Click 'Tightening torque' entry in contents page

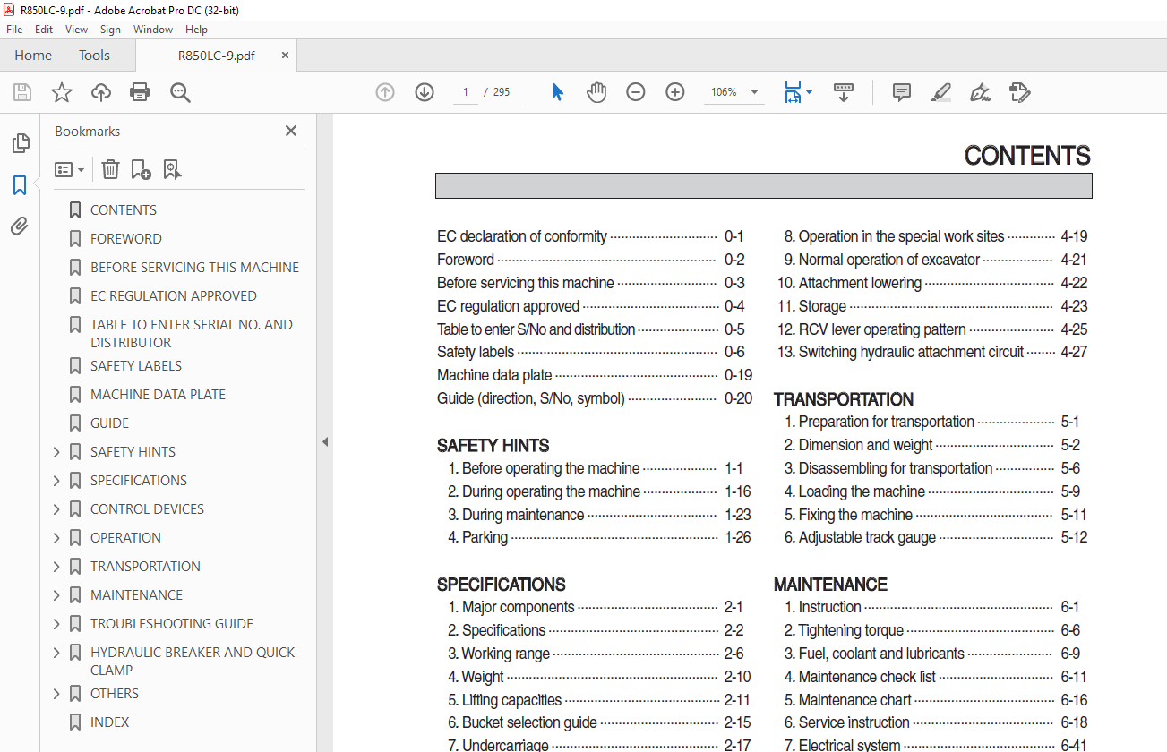click(851, 630)
